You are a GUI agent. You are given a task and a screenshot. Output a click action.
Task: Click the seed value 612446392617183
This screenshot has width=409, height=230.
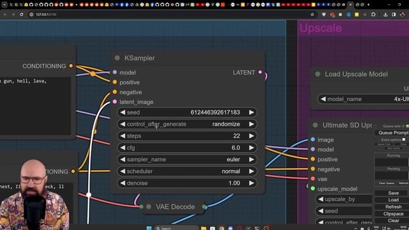(215, 112)
